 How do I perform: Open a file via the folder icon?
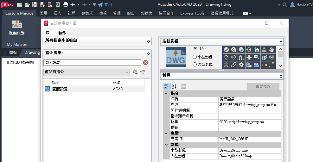(x=27, y=5)
